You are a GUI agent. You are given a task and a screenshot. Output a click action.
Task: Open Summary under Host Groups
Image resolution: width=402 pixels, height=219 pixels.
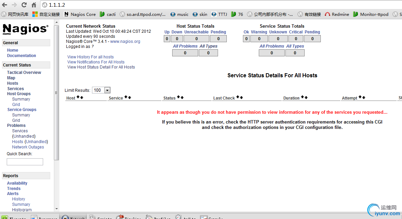(21, 99)
